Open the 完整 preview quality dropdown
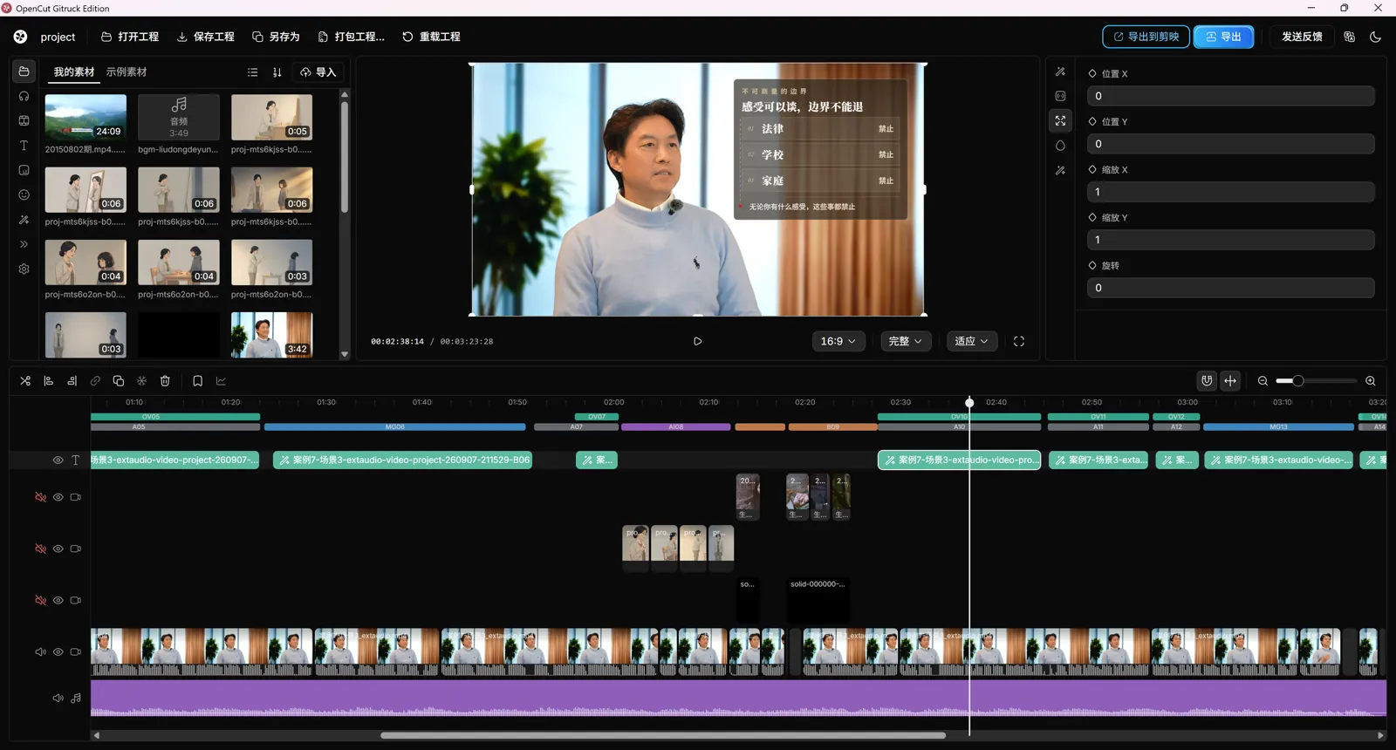1396x750 pixels. (x=906, y=341)
